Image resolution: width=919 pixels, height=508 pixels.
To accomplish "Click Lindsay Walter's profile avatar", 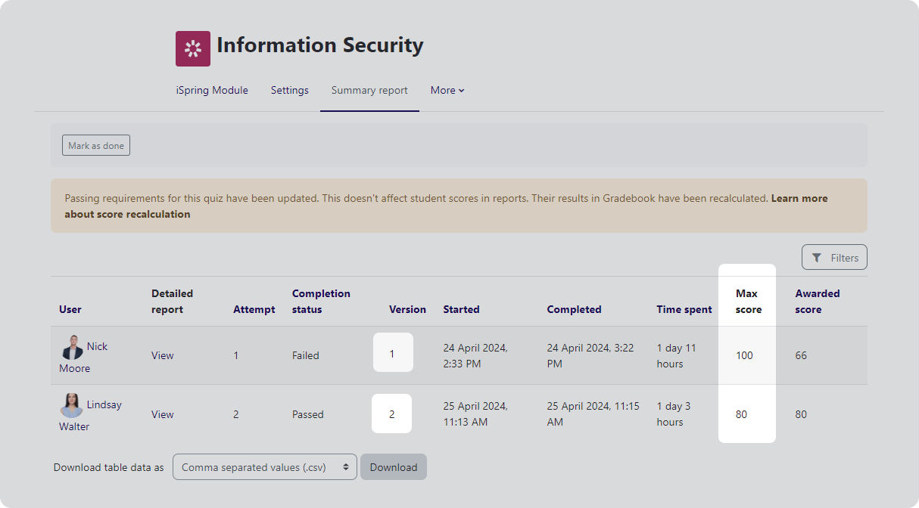I will [71, 406].
